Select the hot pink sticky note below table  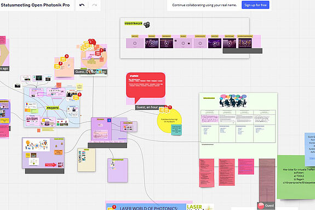pyautogui.click(x=246, y=166)
